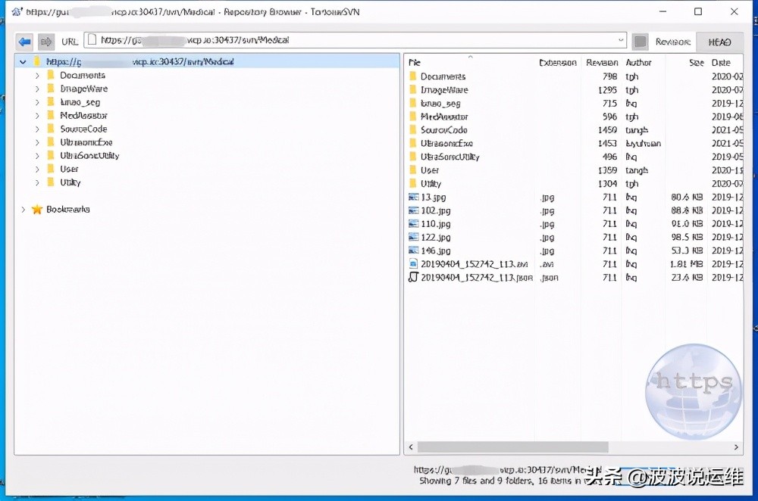Select the UltraSonicUtility folder icon in the file list
The height and width of the screenshot is (501, 758).
point(412,157)
